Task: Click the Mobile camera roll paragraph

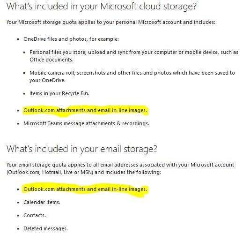Action: pyautogui.click(x=132, y=76)
